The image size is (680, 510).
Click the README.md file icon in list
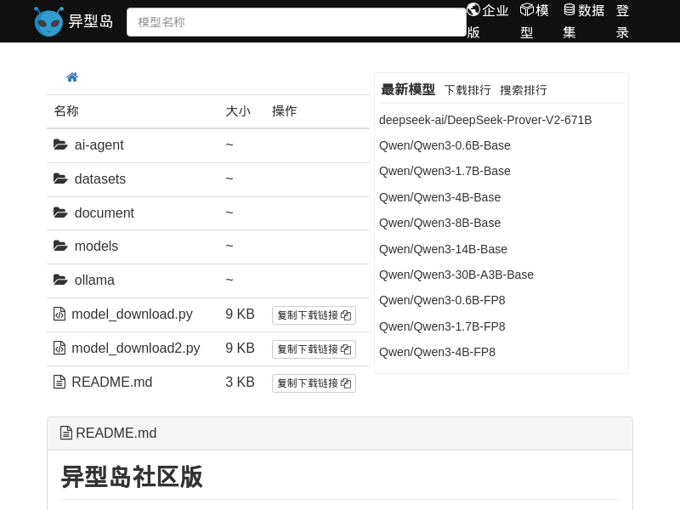pyautogui.click(x=59, y=382)
